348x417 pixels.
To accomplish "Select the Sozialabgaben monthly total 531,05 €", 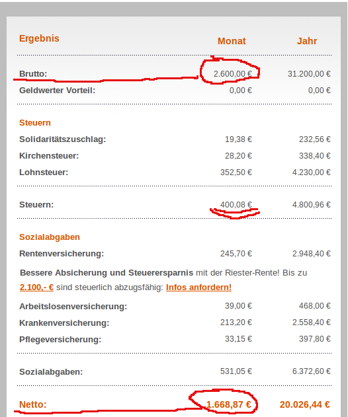I will tap(236, 371).
